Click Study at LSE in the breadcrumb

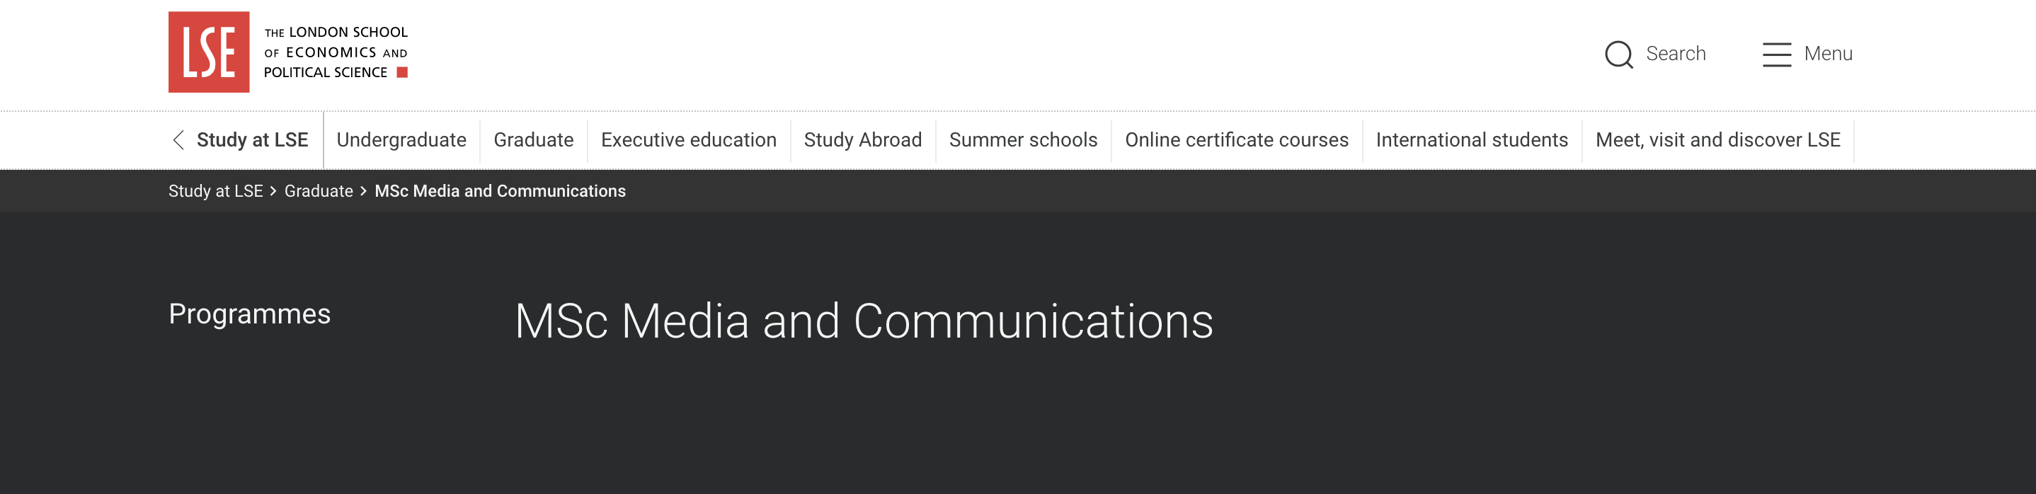pyautogui.click(x=216, y=191)
